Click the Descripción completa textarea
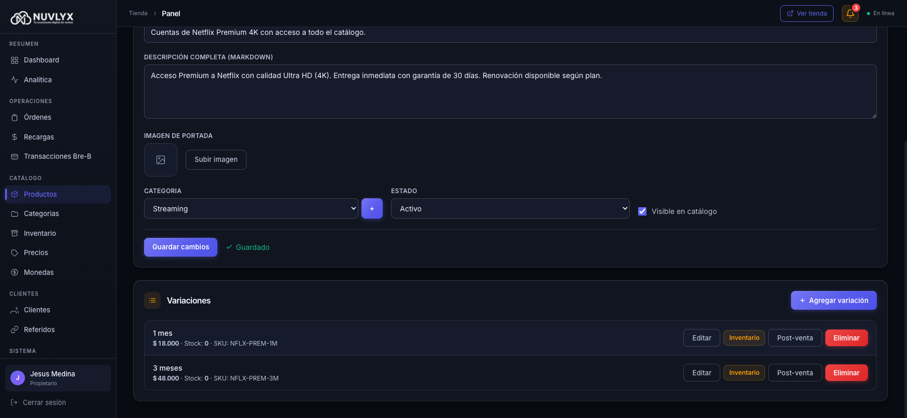The width and height of the screenshot is (907, 418). point(510,92)
